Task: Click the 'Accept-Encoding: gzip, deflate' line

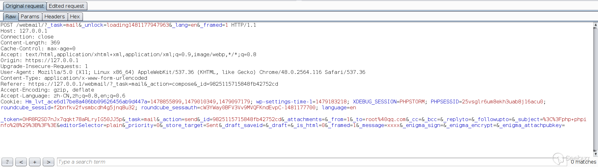Action: (47, 90)
